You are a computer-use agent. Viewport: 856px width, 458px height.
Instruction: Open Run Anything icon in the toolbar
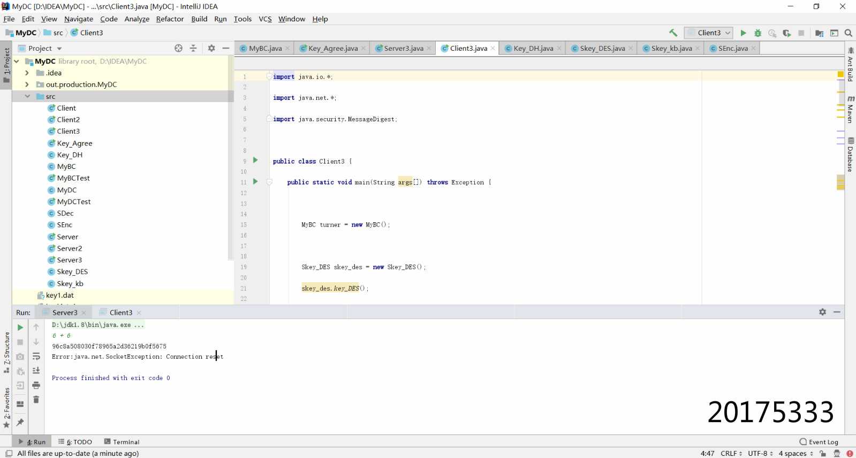tap(834, 33)
